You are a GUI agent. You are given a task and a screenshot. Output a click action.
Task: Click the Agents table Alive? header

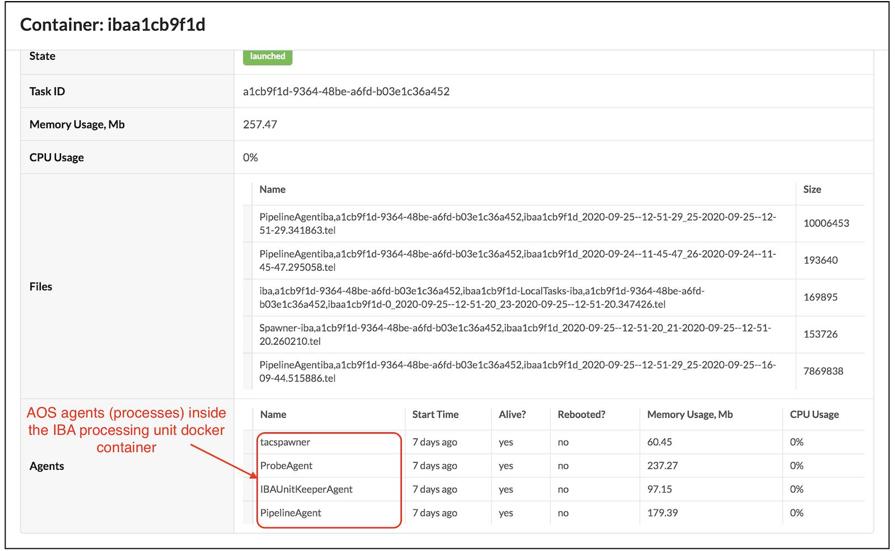[512, 415]
